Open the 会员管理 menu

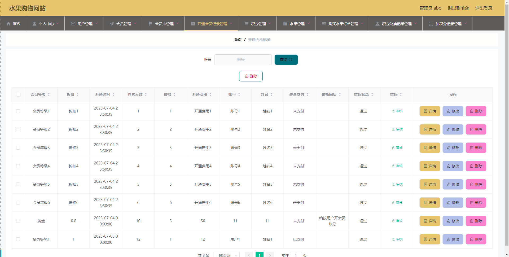pos(122,23)
